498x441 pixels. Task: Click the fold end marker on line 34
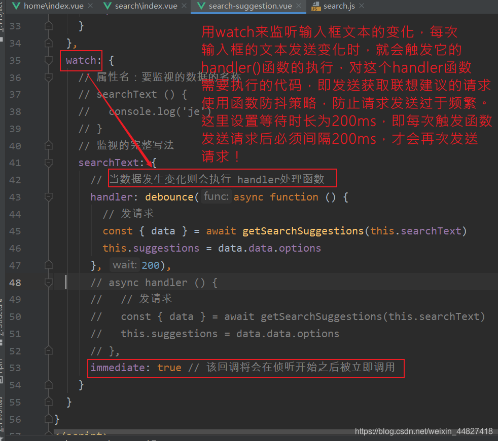49,43
